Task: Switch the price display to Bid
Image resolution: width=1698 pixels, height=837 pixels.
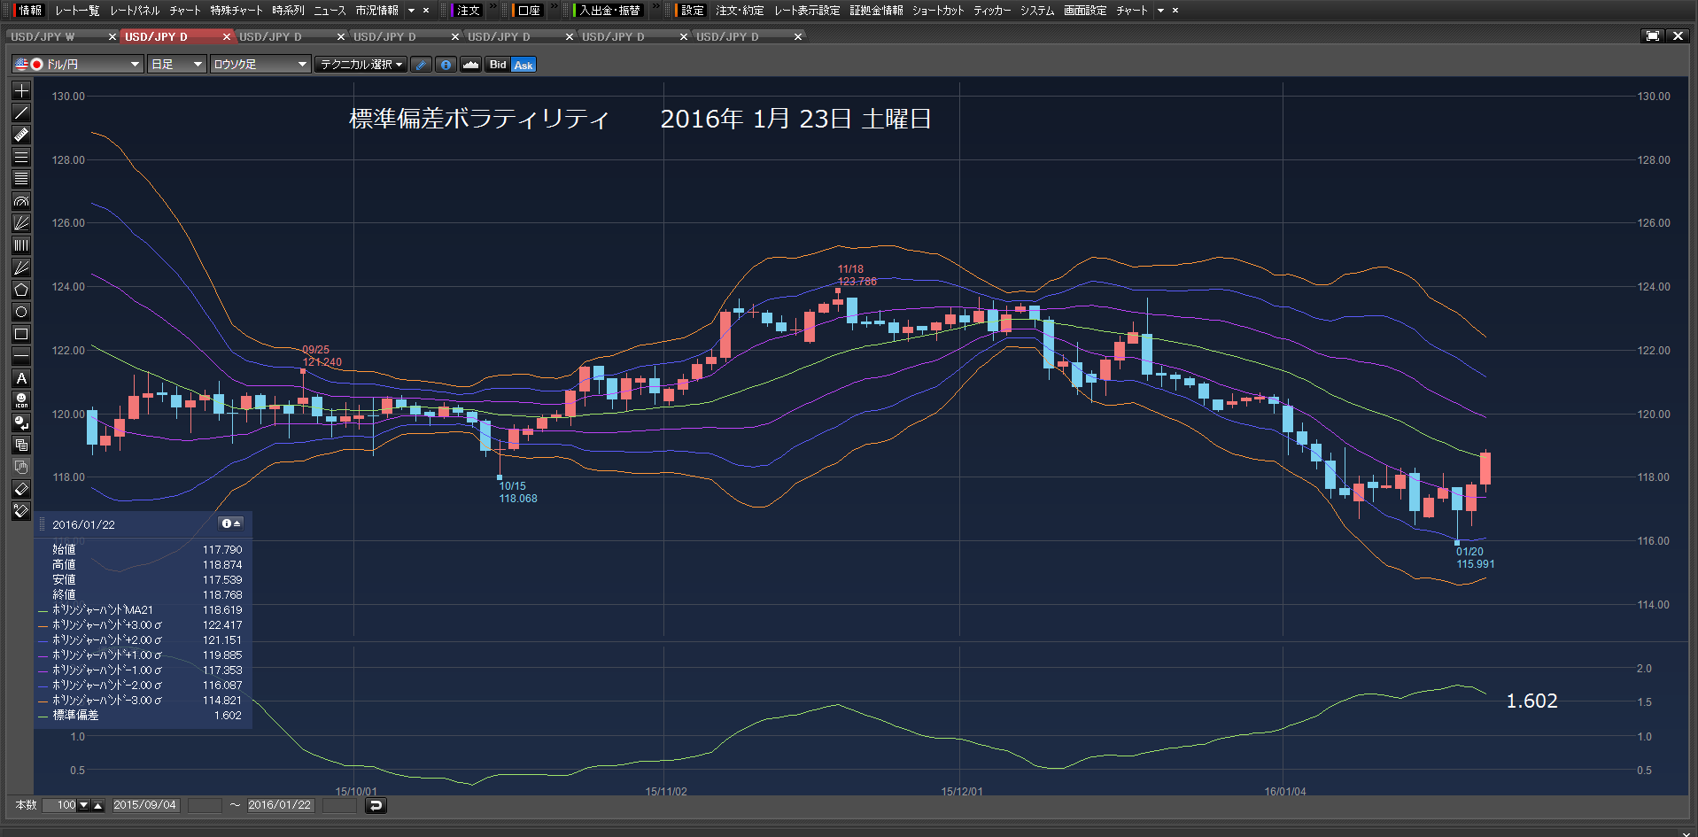Action: pos(498,65)
